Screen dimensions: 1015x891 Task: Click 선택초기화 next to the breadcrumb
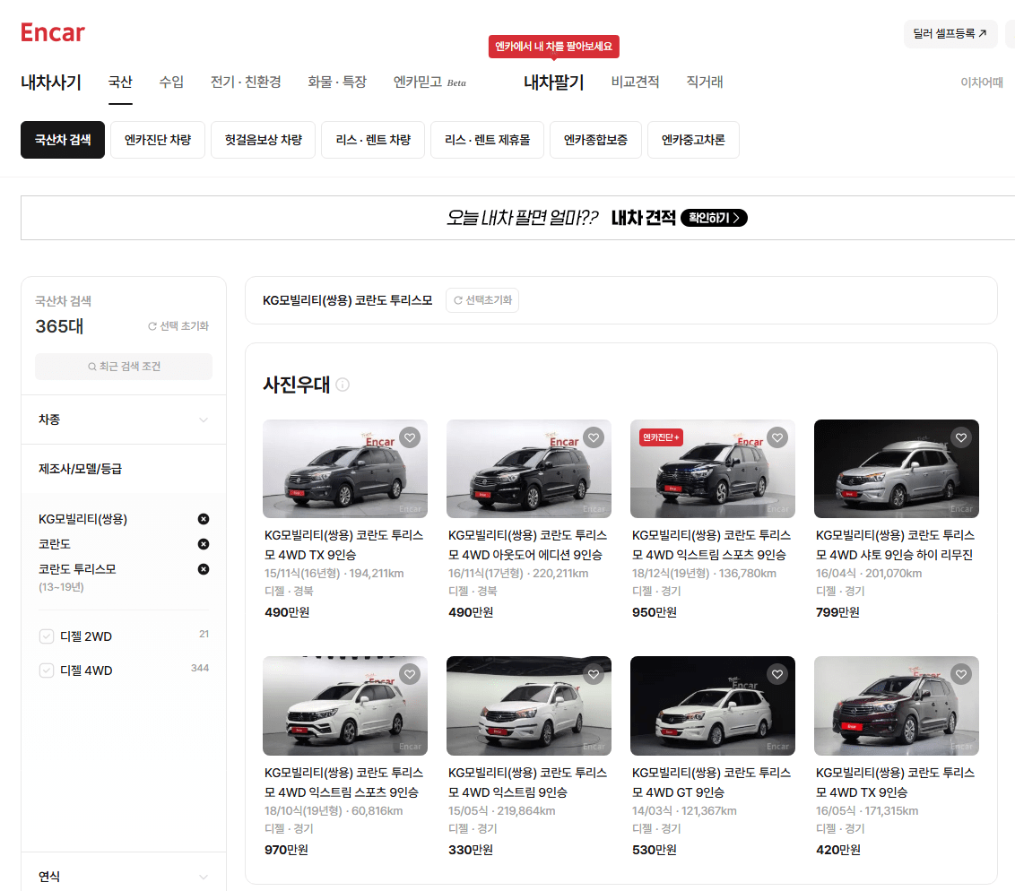(x=482, y=300)
